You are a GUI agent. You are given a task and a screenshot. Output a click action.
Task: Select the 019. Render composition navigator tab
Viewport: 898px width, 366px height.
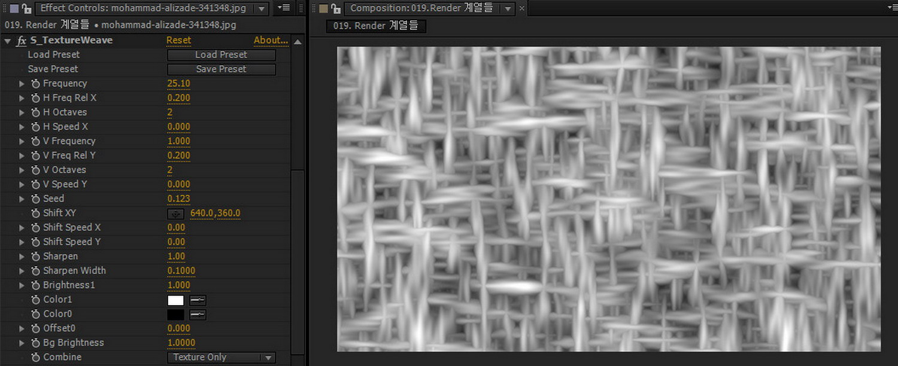[x=376, y=26]
